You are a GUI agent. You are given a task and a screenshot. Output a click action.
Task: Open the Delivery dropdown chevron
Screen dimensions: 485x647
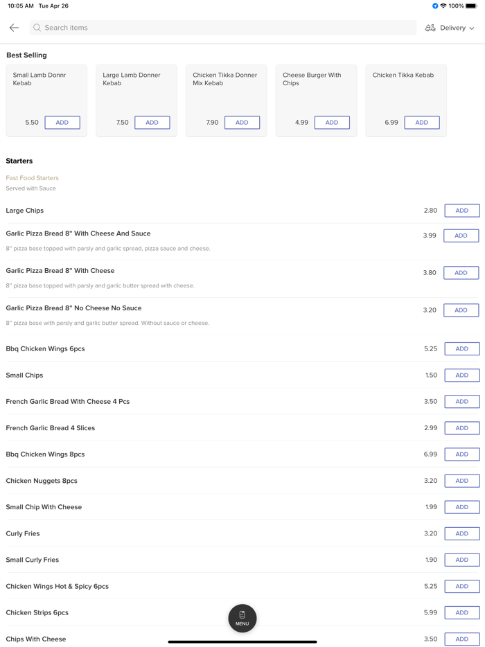click(472, 28)
